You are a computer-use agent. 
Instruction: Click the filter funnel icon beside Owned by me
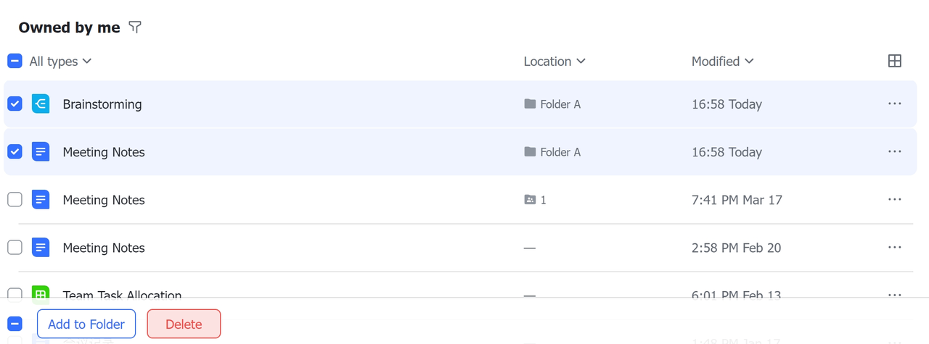(135, 28)
